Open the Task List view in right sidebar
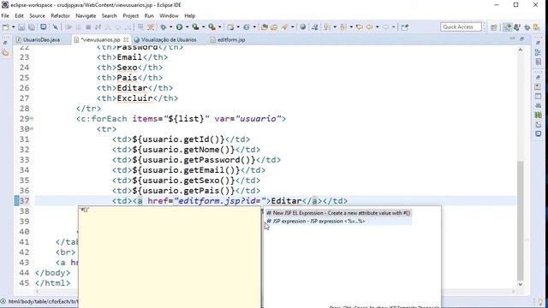 (x=539, y=62)
